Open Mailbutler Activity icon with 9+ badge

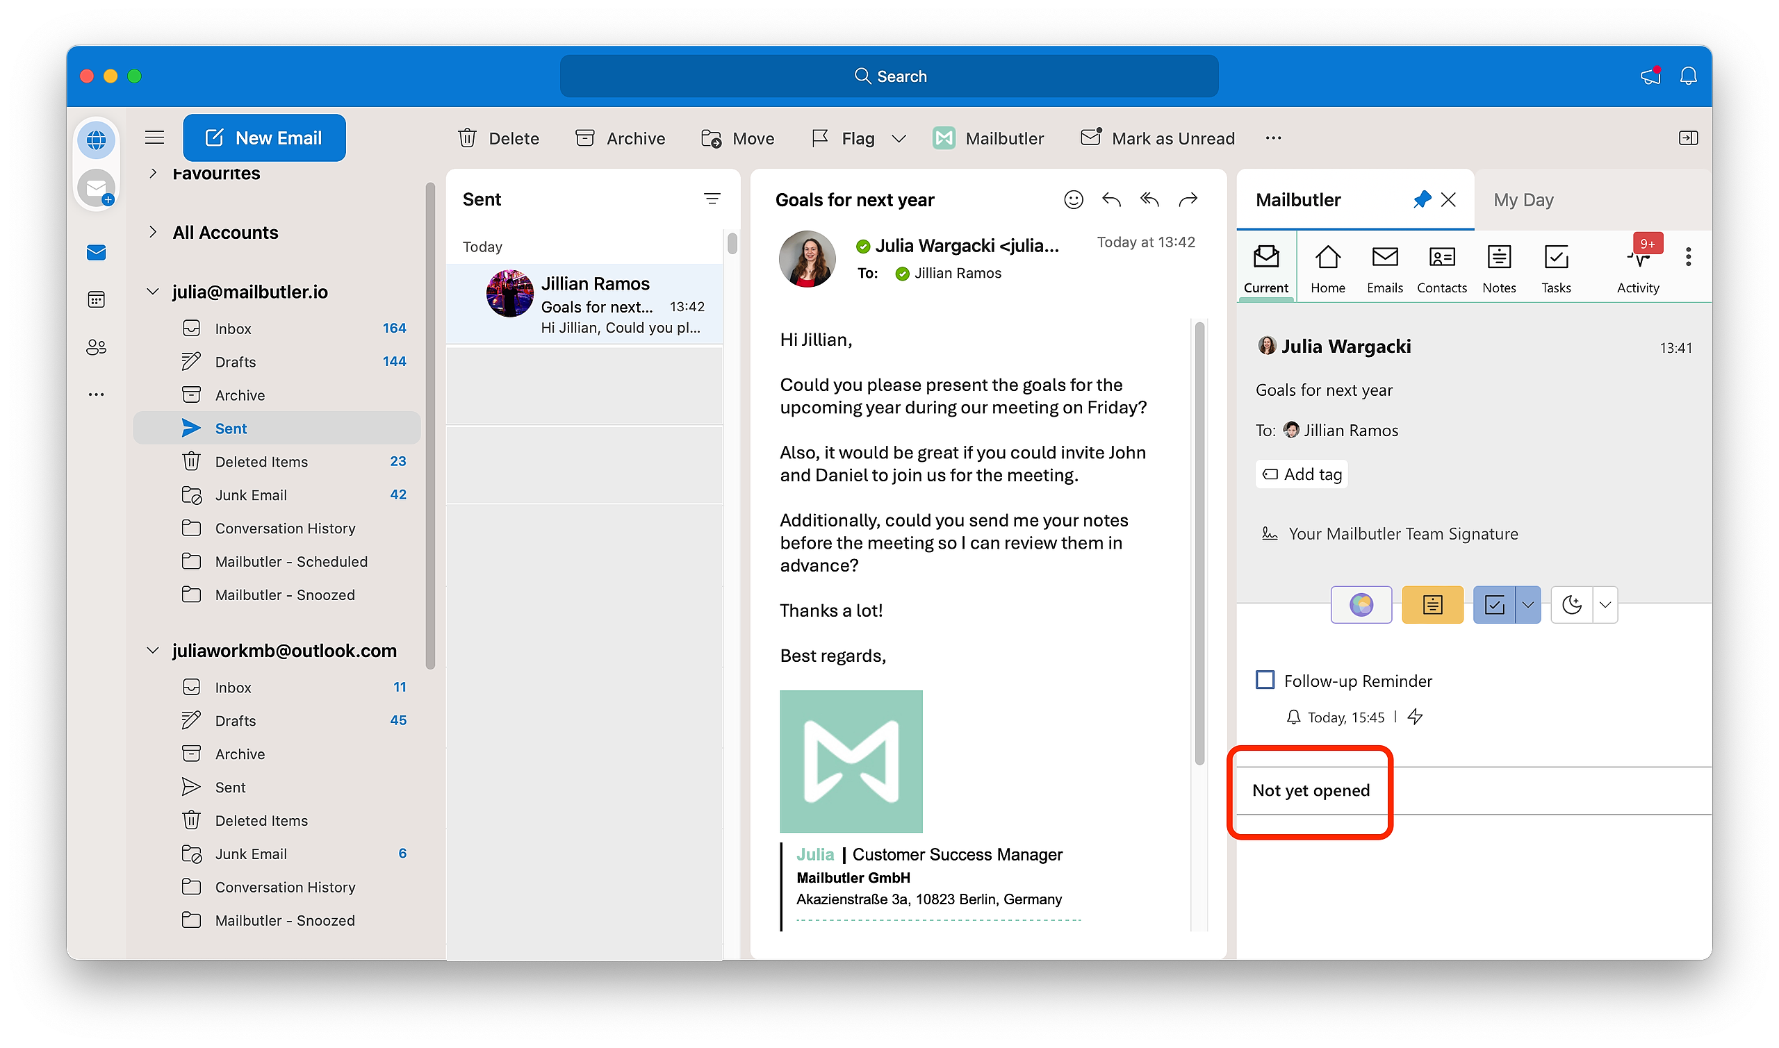(1638, 267)
